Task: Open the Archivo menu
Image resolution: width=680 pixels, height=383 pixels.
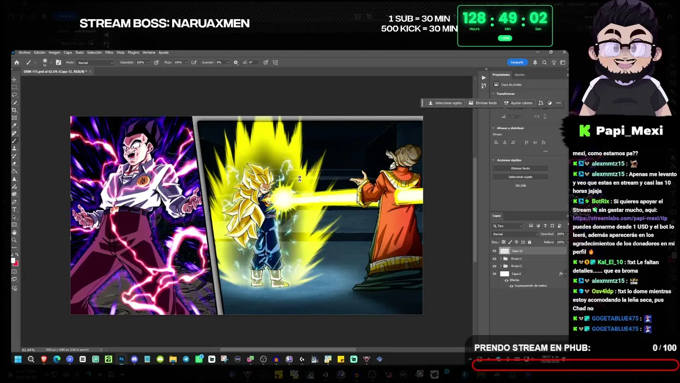Action: tap(24, 53)
